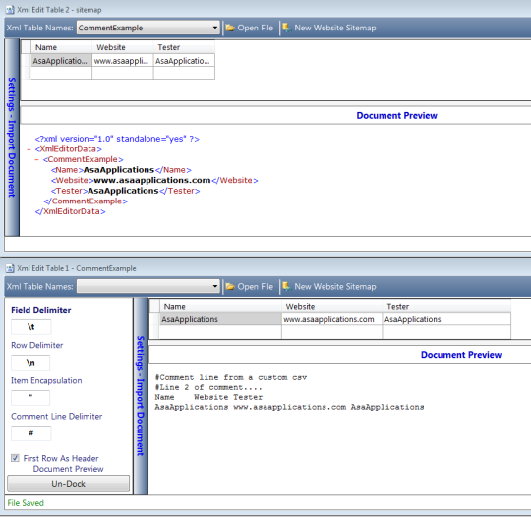This screenshot has height=517, width=531.
Task: Click 'Name Website Tester' header line in csv preview
Action: [x=208, y=397]
